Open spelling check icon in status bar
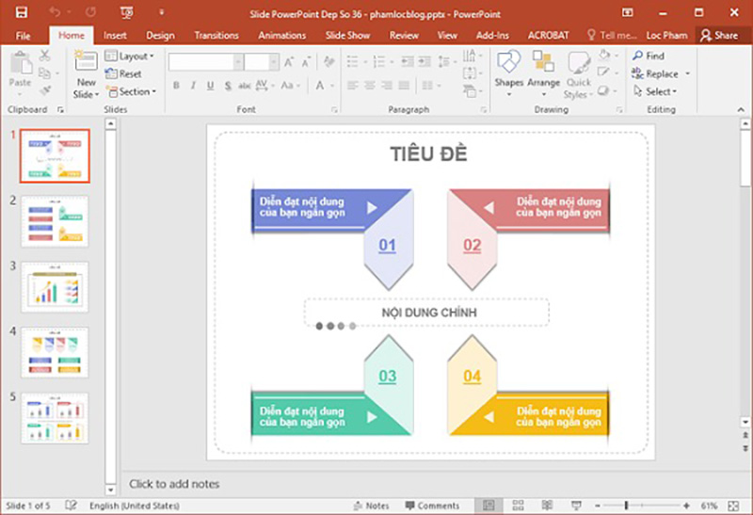Screen dimensions: 753x515 (72, 505)
